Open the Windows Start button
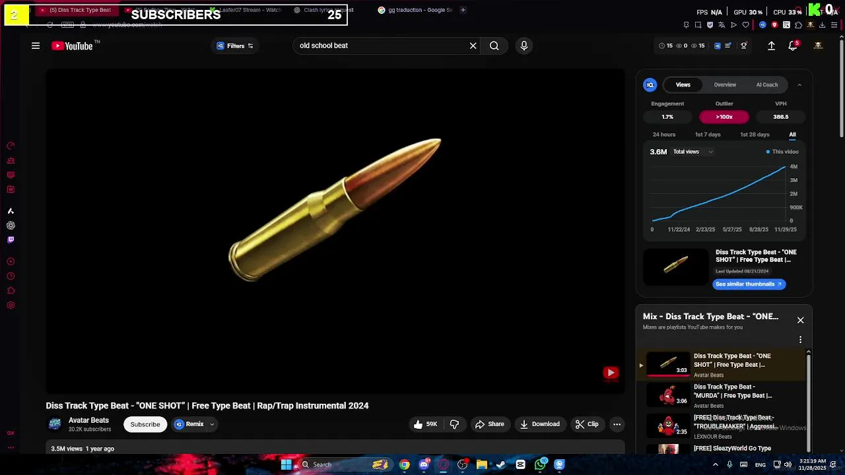The height and width of the screenshot is (475, 845). (x=286, y=464)
